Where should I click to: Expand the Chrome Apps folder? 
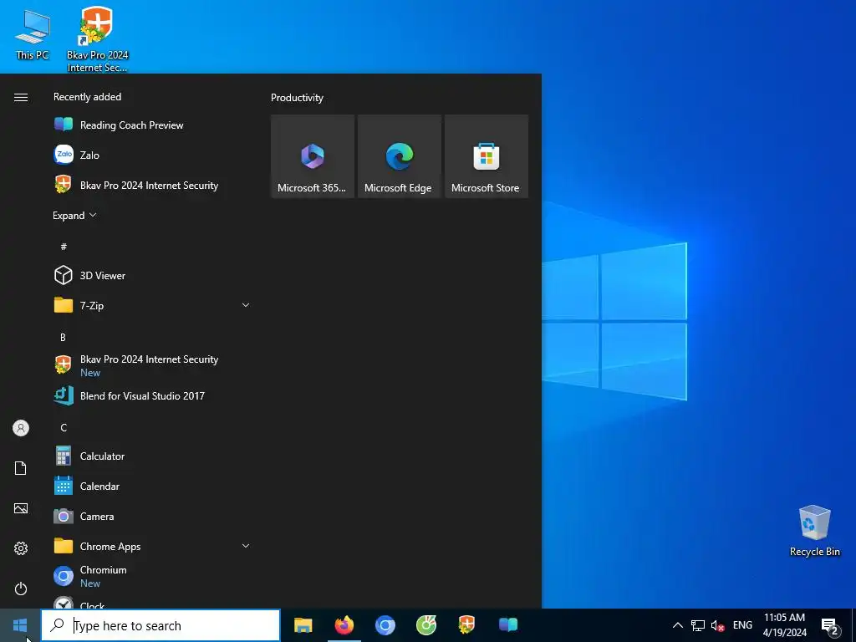coord(152,547)
